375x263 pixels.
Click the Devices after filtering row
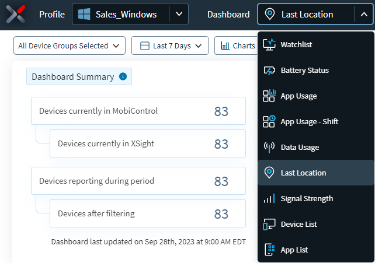tap(148, 213)
